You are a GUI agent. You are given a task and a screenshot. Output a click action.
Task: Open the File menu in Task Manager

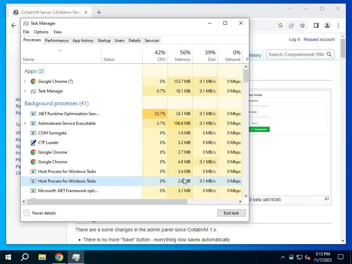pos(26,32)
